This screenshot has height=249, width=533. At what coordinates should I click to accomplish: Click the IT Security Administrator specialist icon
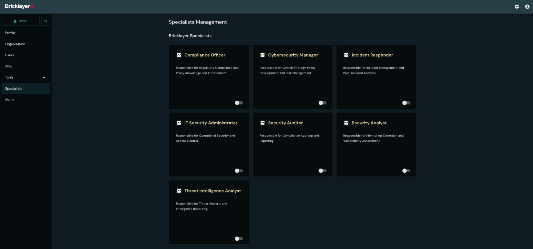click(179, 123)
